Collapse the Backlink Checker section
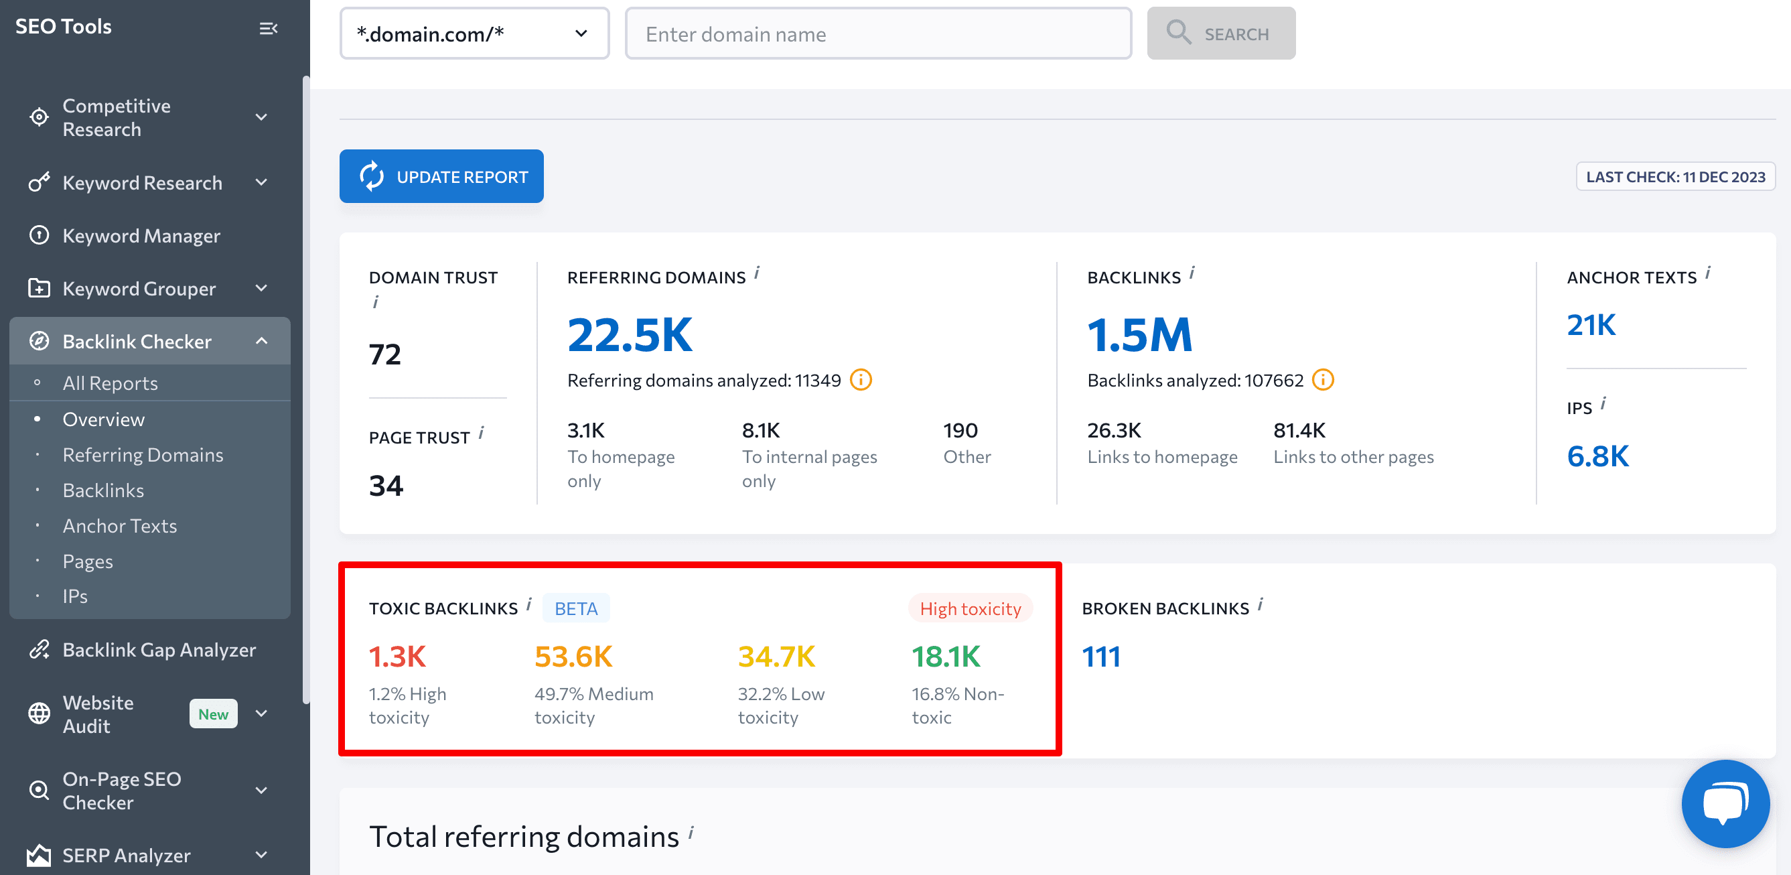This screenshot has height=875, width=1791. 262,341
